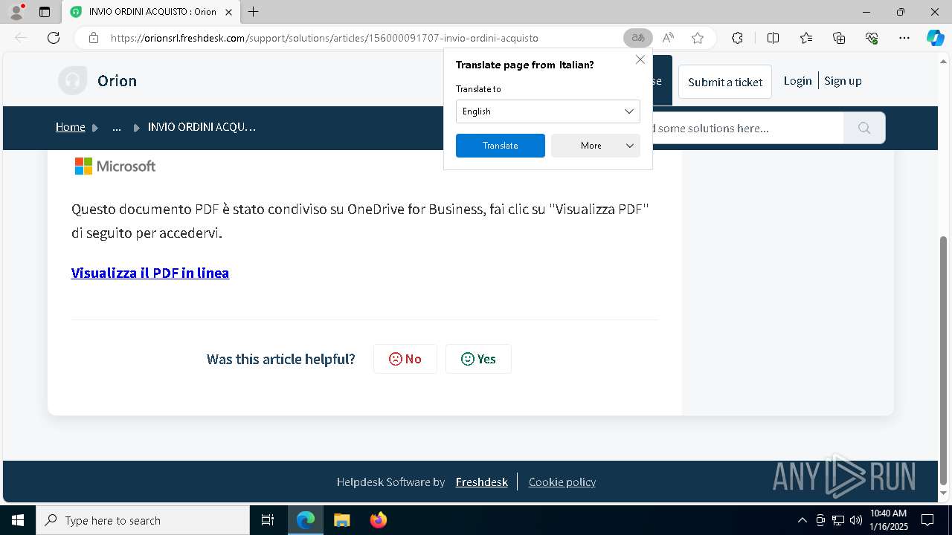
Task: Click Edge icon in taskbar
Action: point(306,520)
